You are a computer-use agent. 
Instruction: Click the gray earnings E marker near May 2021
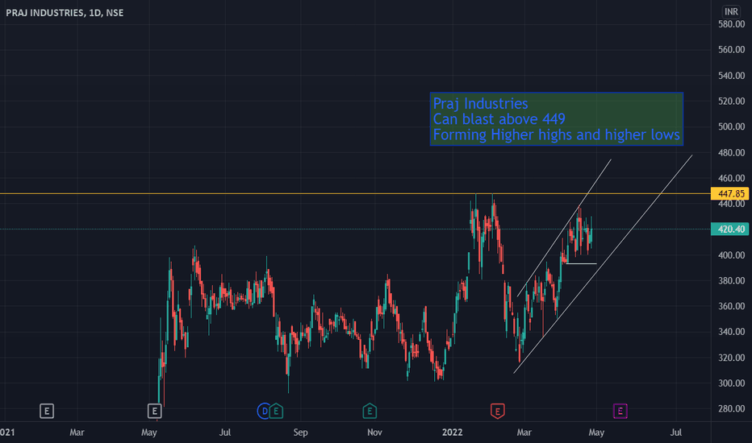pyautogui.click(x=154, y=411)
